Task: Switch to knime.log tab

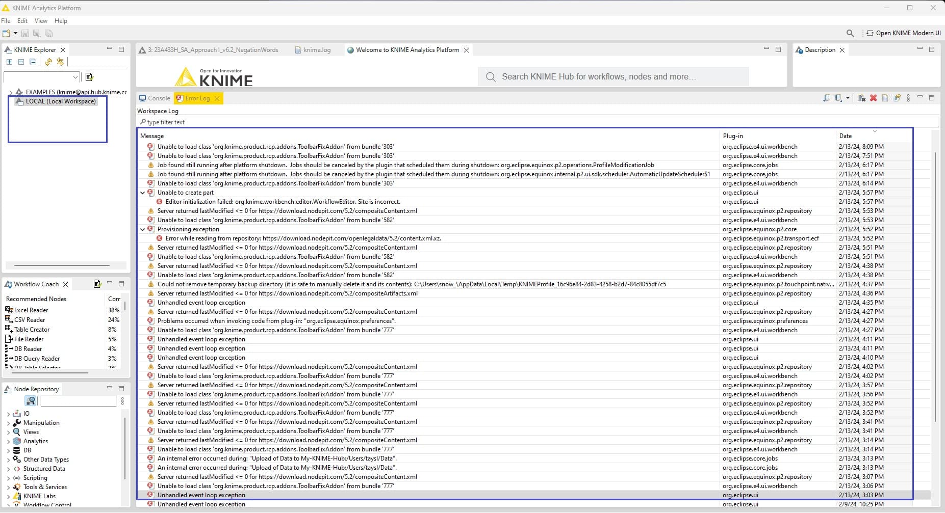Action: (313, 50)
